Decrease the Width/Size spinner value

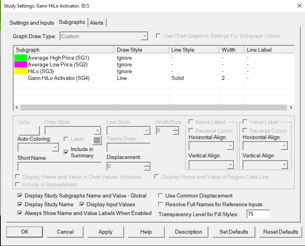176,133
